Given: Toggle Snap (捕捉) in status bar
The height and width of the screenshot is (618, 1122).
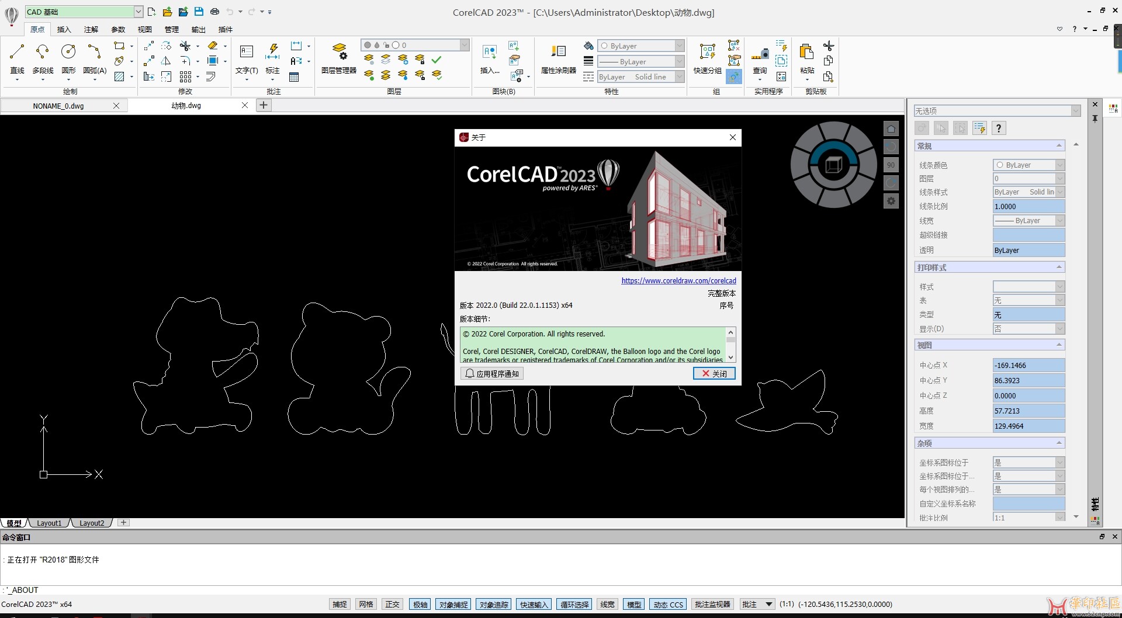Looking at the screenshot, I should coord(340,605).
